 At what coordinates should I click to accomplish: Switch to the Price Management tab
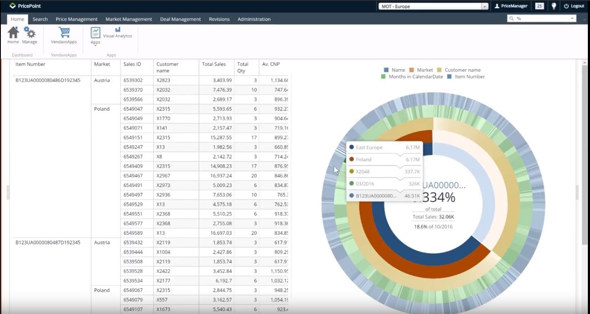[x=76, y=19]
